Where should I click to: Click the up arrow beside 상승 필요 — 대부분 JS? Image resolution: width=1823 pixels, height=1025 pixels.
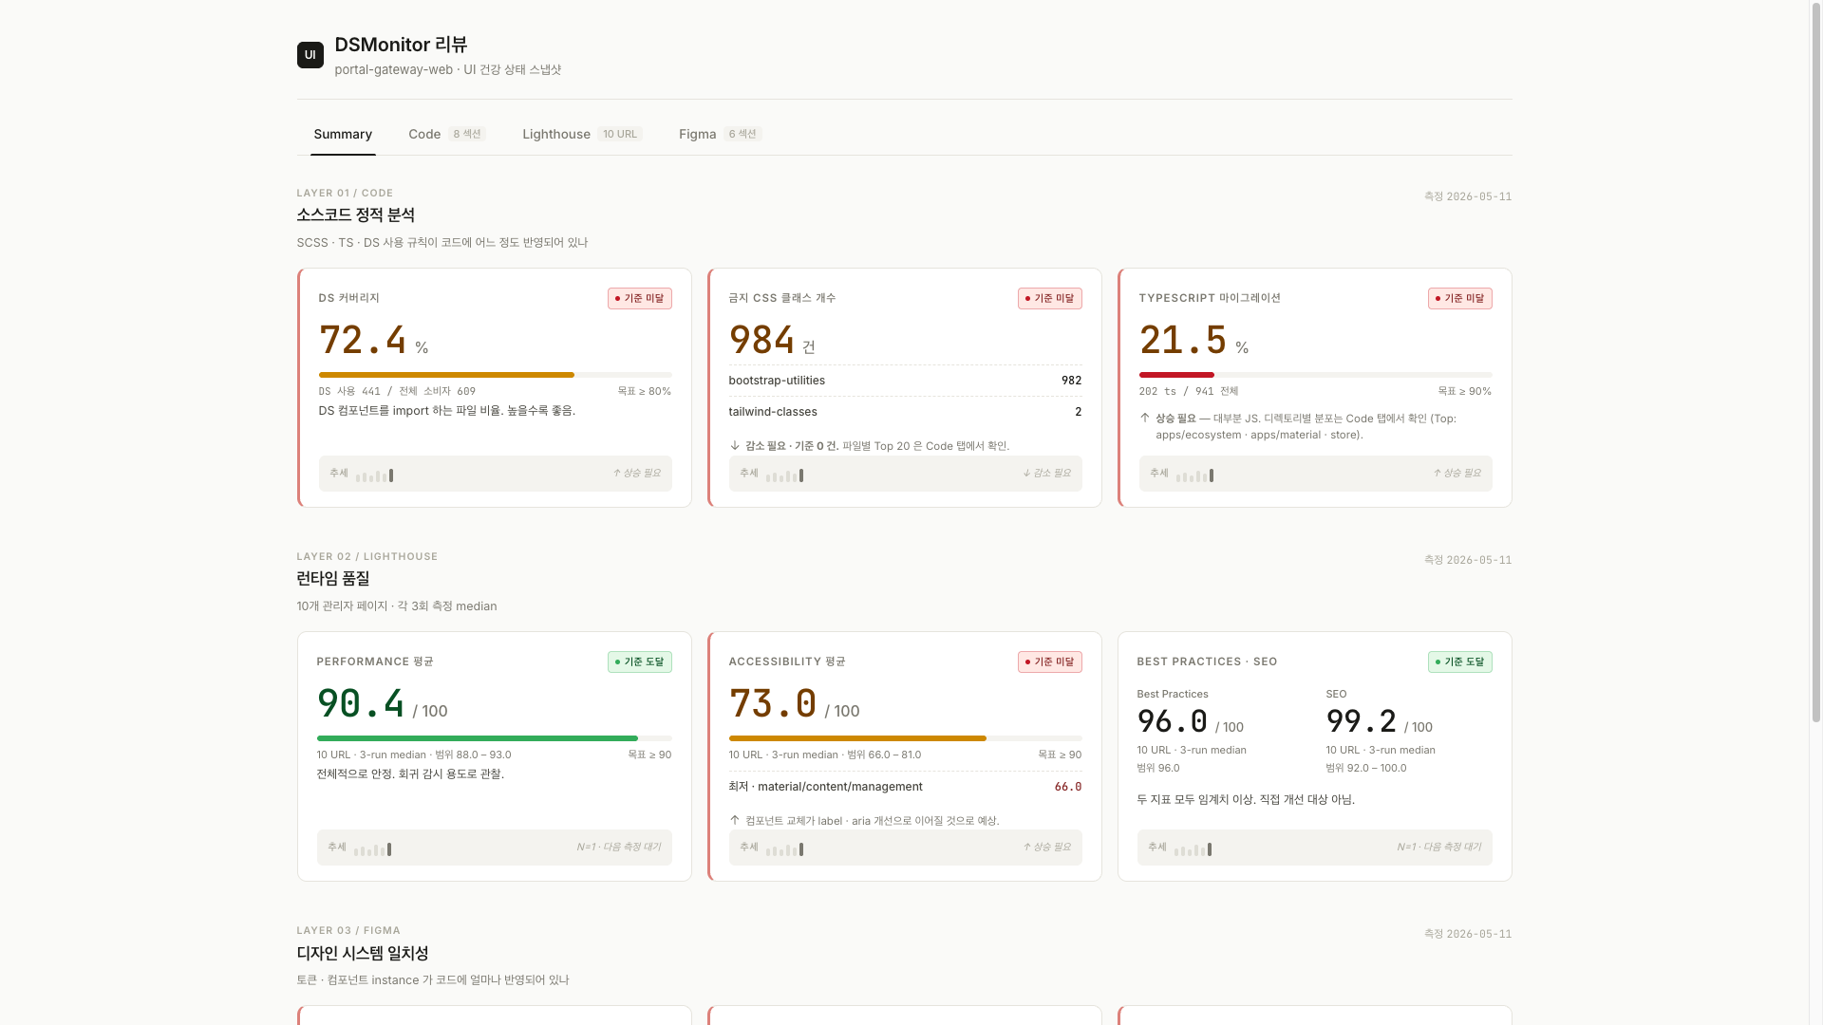1145,418
